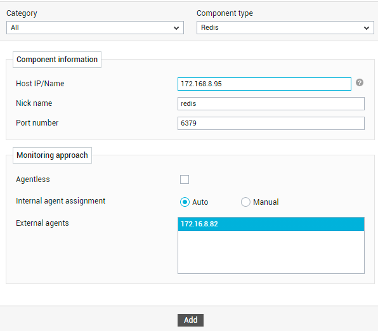Click the Auto radio label text
This screenshot has width=378, height=331.
(x=200, y=202)
